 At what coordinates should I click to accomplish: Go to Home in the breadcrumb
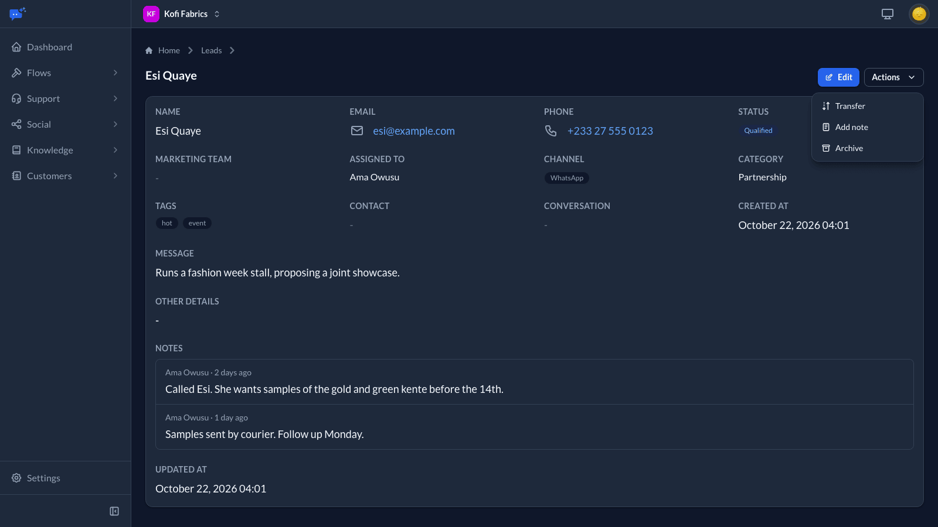pos(169,50)
